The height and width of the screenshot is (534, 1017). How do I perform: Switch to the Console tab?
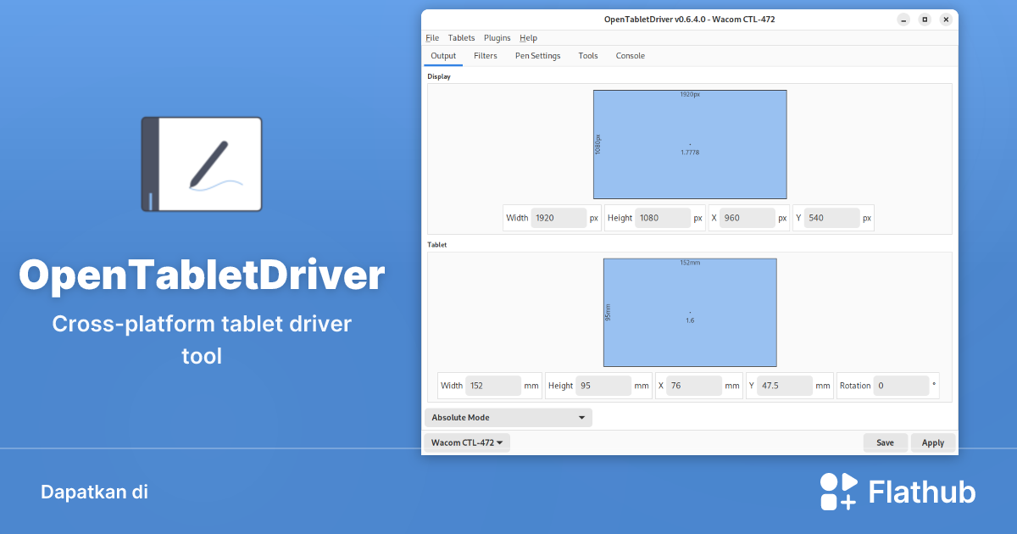pyautogui.click(x=630, y=55)
